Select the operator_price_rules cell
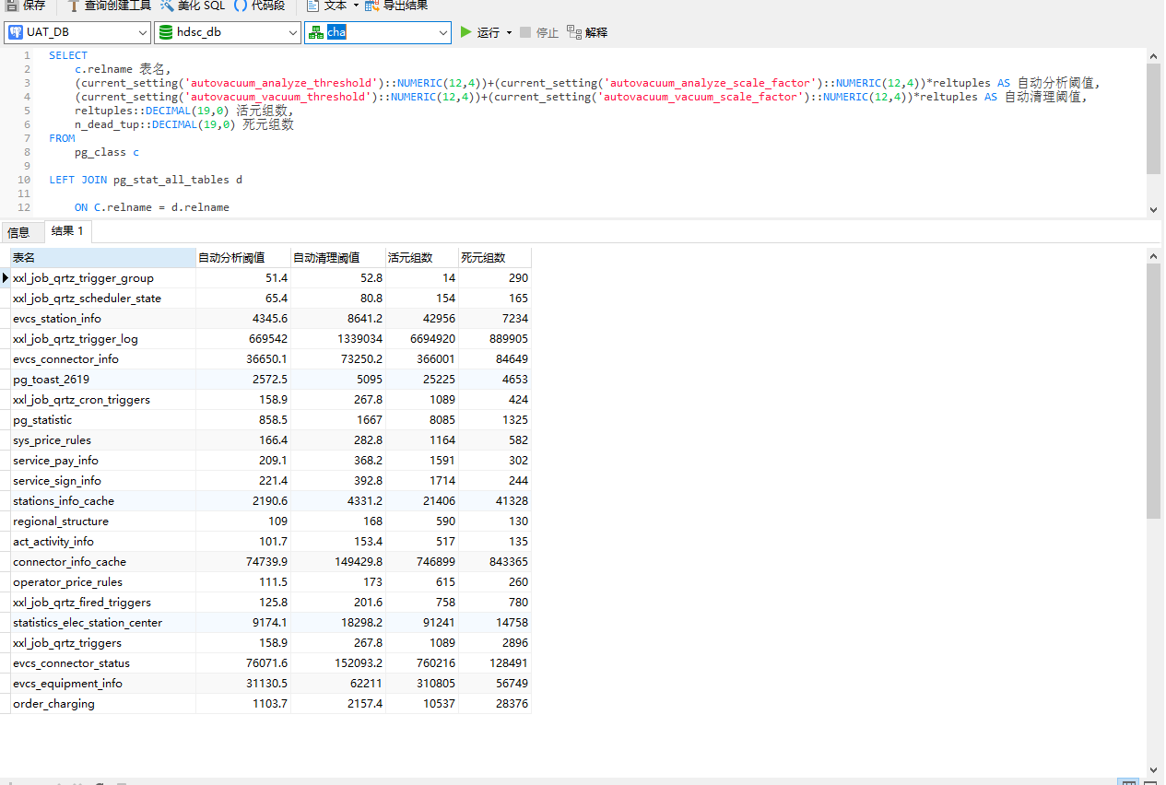Image resolution: width=1166 pixels, height=785 pixels. [103, 582]
